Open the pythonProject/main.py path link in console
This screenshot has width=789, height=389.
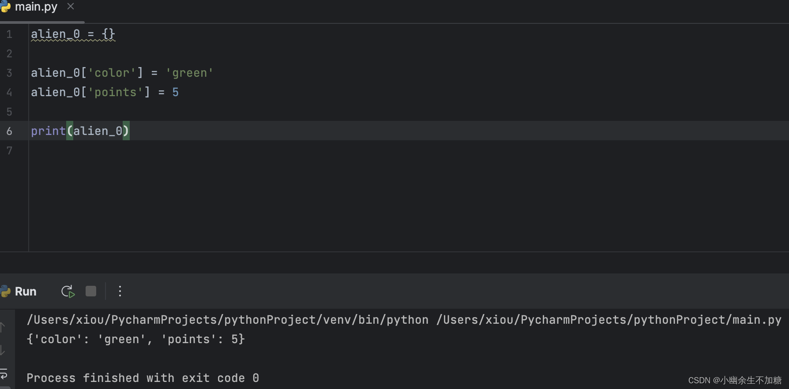pos(609,320)
